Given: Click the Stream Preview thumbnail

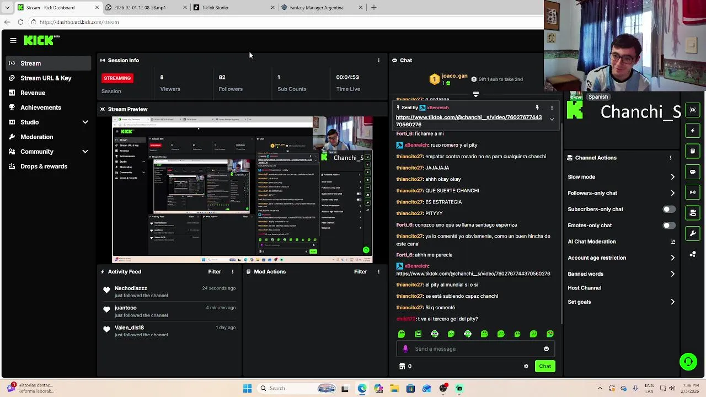Looking at the screenshot, I should point(243,190).
